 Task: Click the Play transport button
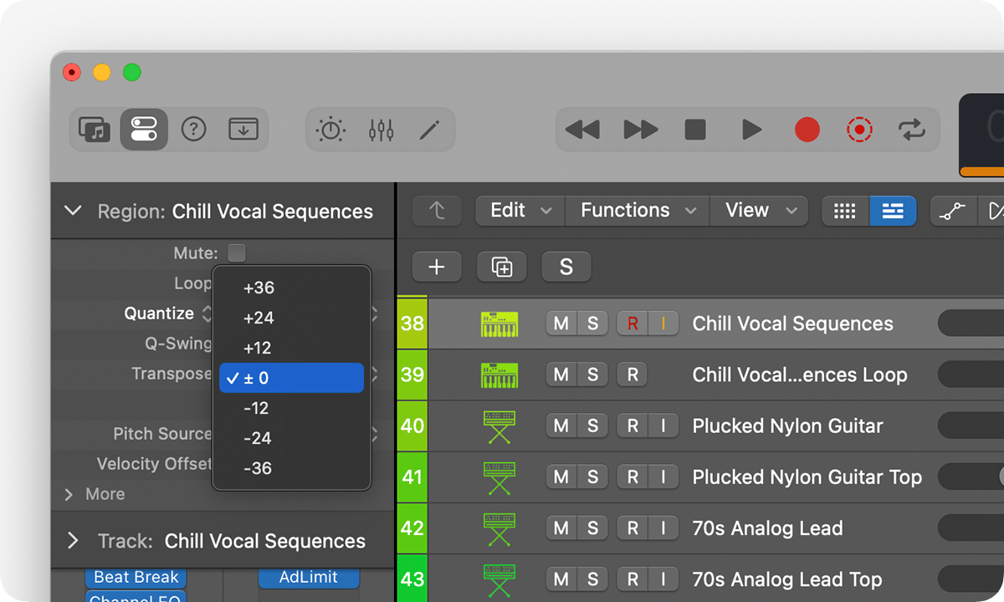[751, 130]
